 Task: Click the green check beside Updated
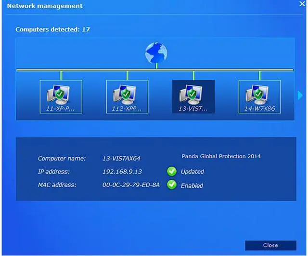[172, 171]
